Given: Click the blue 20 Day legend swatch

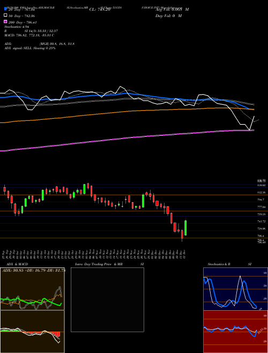Looking at the screenshot, I should 5,9.
